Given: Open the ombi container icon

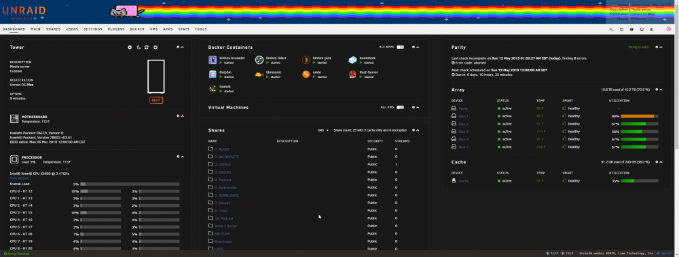Looking at the screenshot, I should coord(306,75).
